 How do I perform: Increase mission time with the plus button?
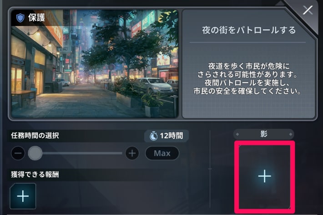click(x=132, y=154)
